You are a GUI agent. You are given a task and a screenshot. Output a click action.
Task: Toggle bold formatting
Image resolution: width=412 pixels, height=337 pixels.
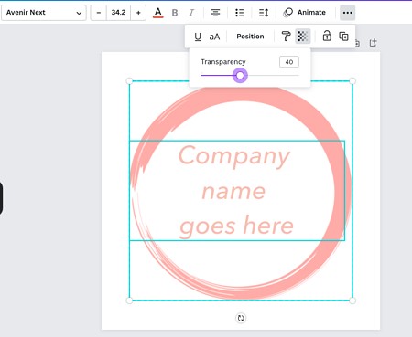175,13
